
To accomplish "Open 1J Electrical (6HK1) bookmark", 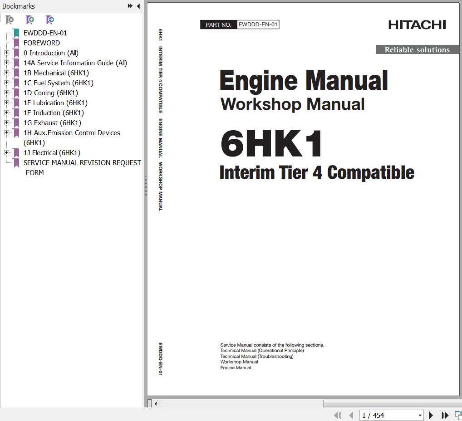I will [52, 153].
